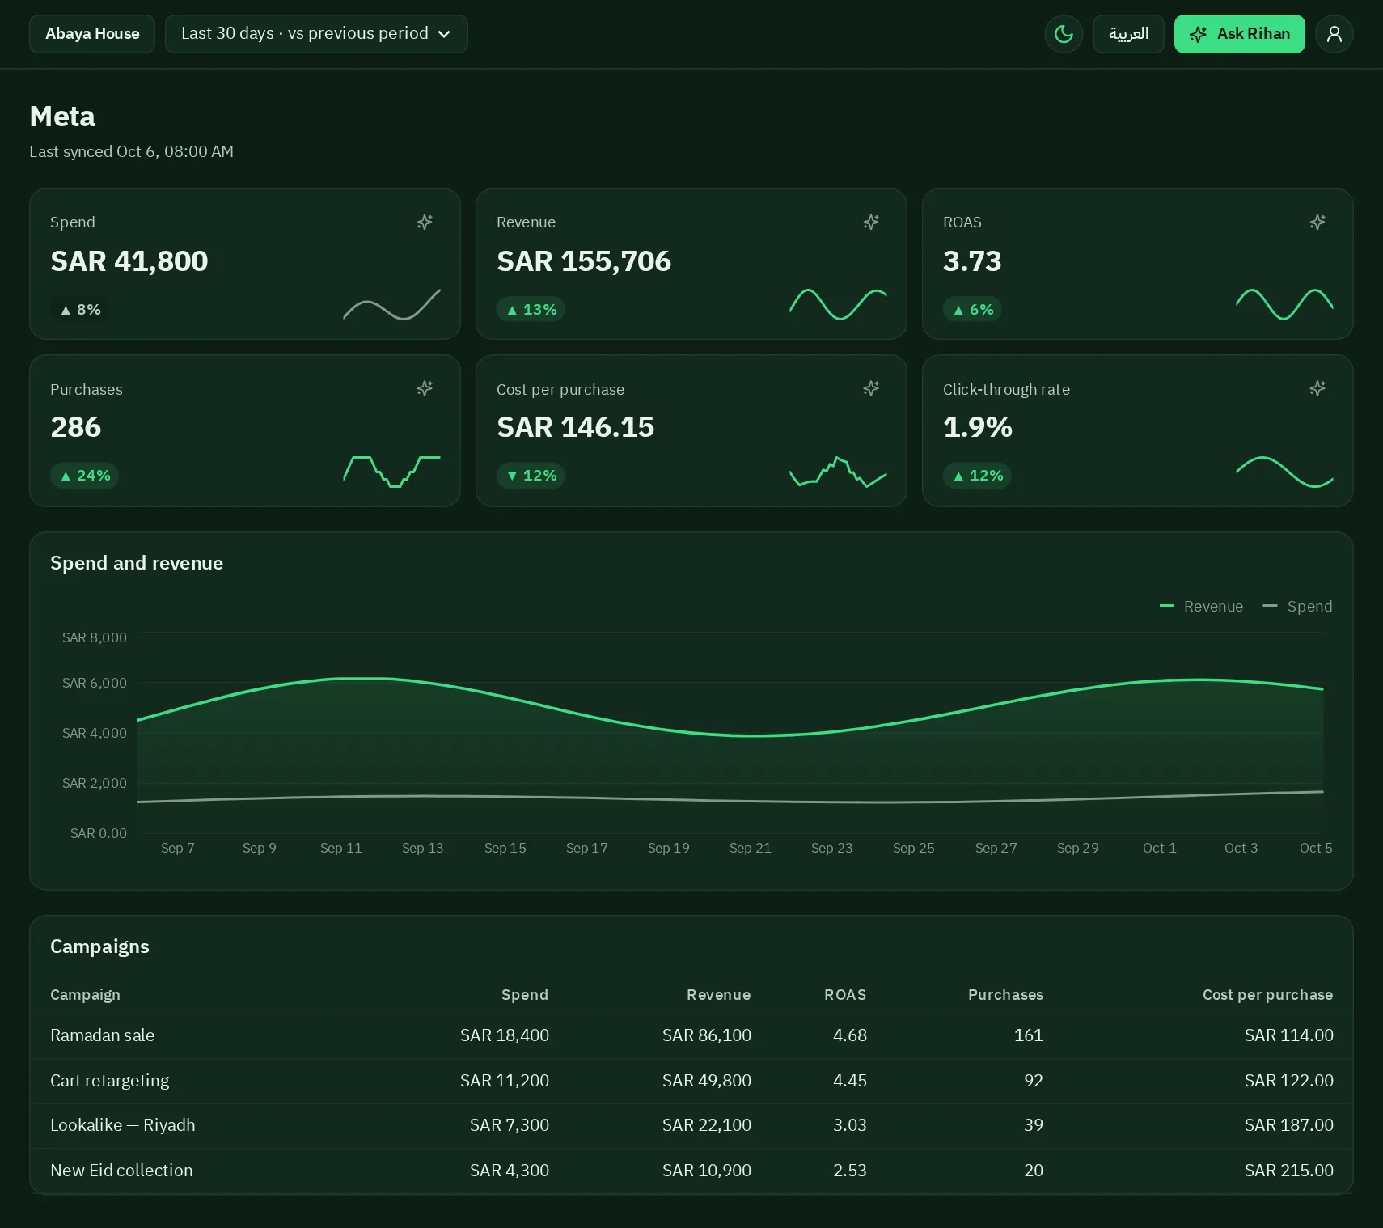This screenshot has height=1228, width=1383.
Task: Select the New Eid collection campaign
Action: [x=691, y=1171]
